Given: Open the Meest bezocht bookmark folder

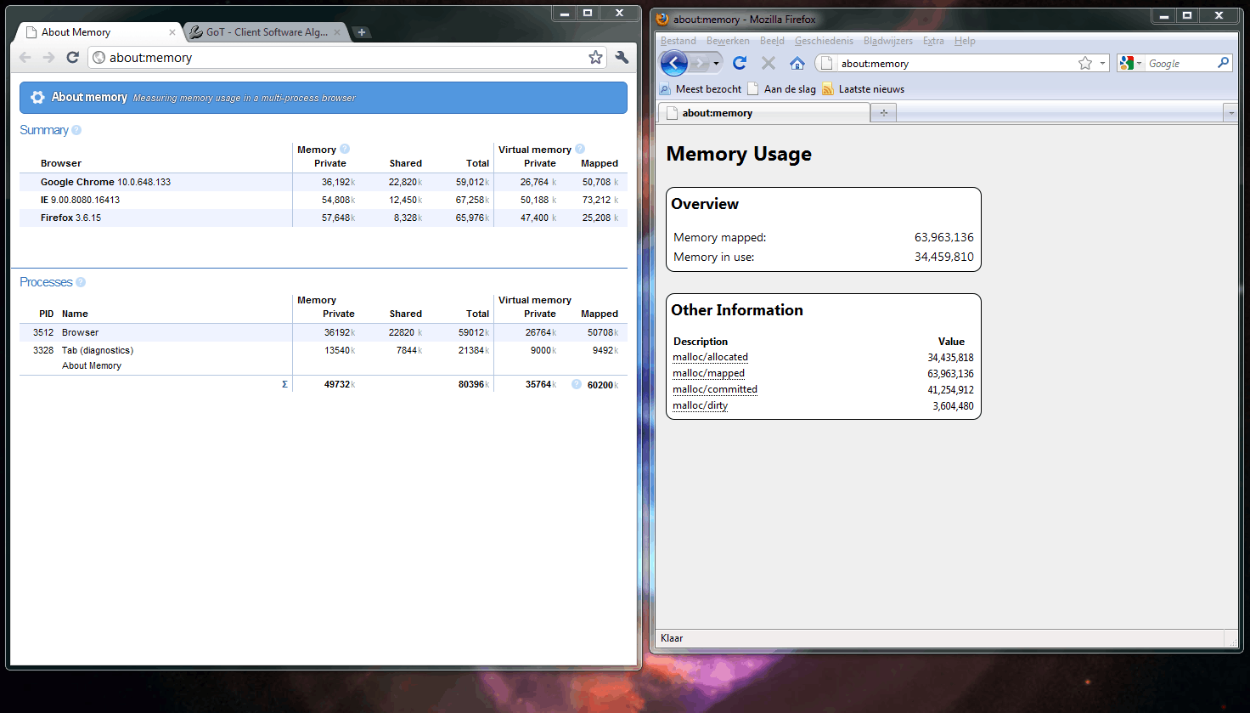Looking at the screenshot, I should pyautogui.click(x=701, y=89).
